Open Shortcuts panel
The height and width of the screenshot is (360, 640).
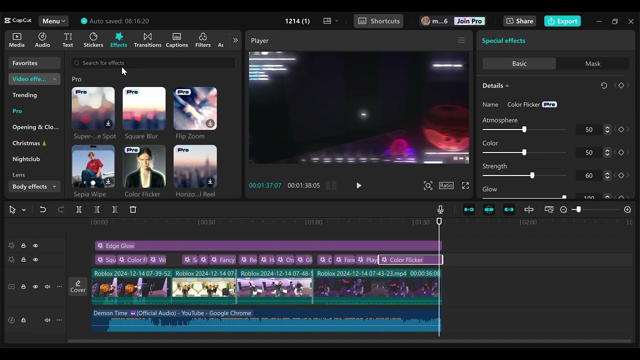click(x=379, y=21)
